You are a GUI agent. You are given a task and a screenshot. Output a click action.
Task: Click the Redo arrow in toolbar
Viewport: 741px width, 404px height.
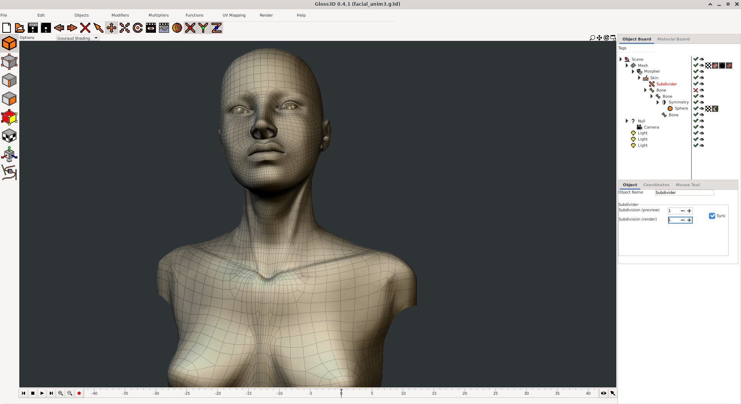pos(72,28)
